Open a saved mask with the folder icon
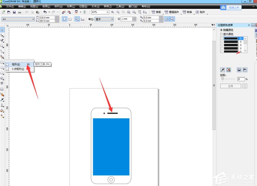Viewport: 257px width, 186px height. click(245, 70)
